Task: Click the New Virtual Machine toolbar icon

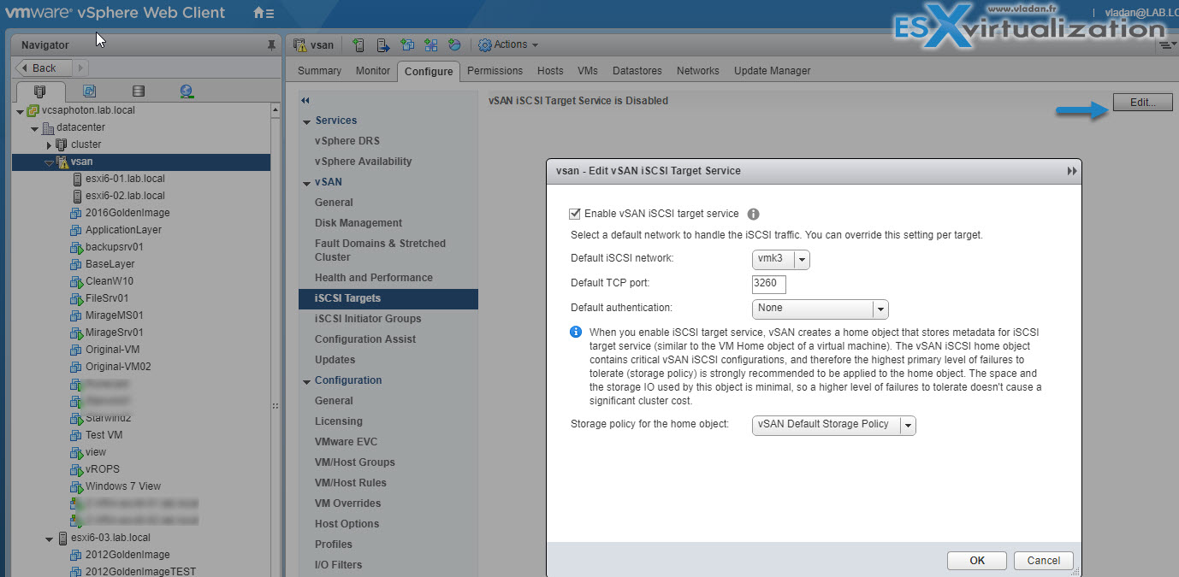Action: pyautogui.click(x=407, y=44)
